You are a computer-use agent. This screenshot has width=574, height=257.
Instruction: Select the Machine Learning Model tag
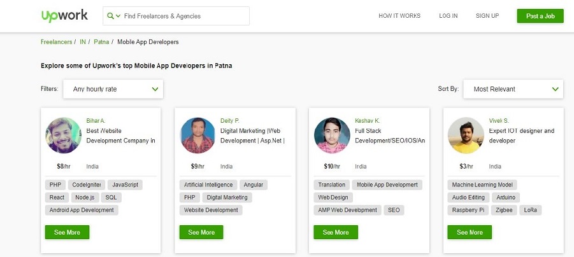[482, 185]
